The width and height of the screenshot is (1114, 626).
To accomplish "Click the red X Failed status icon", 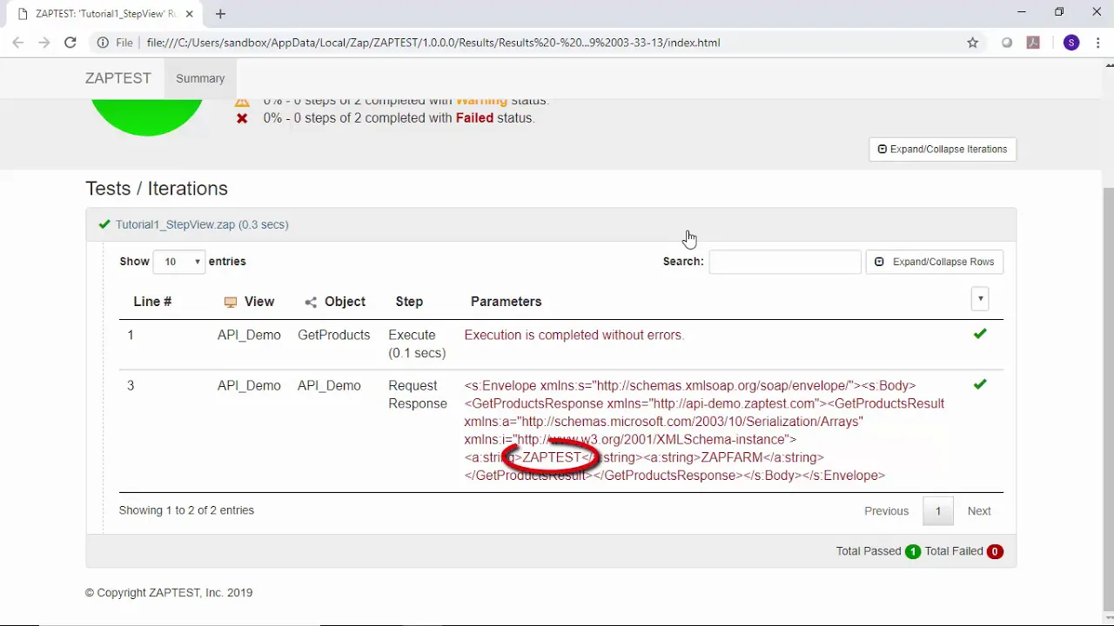I will point(242,118).
